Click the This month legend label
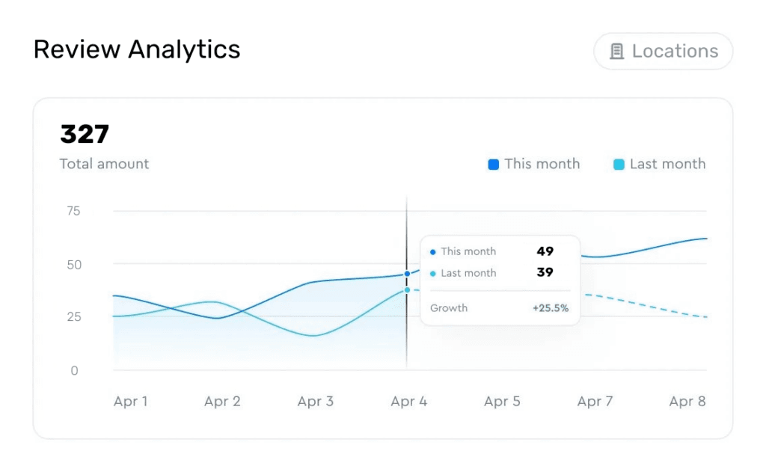This screenshot has width=766, height=472. click(x=542, y=164)
